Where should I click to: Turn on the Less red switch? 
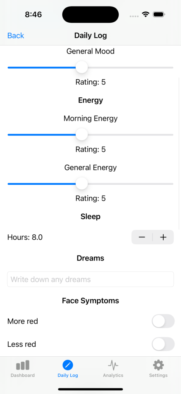163,344
